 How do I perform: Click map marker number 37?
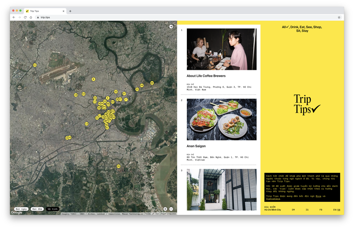tap(124, 94)
